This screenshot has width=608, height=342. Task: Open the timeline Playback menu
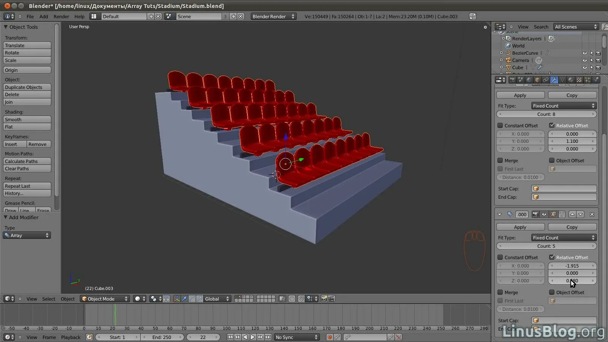(71, 337)
